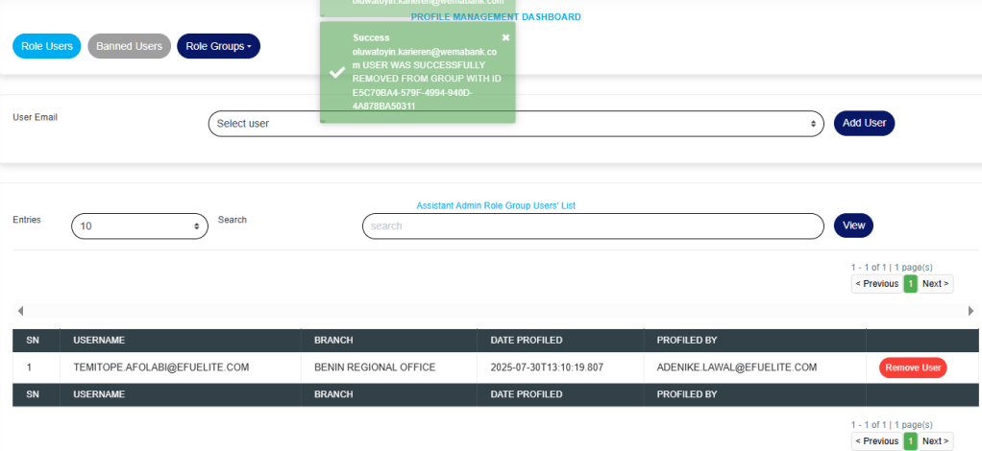This screenshot has height=451, width=982.
Task: Click the USERNAME column header in table header
Action: click(99, 341)
